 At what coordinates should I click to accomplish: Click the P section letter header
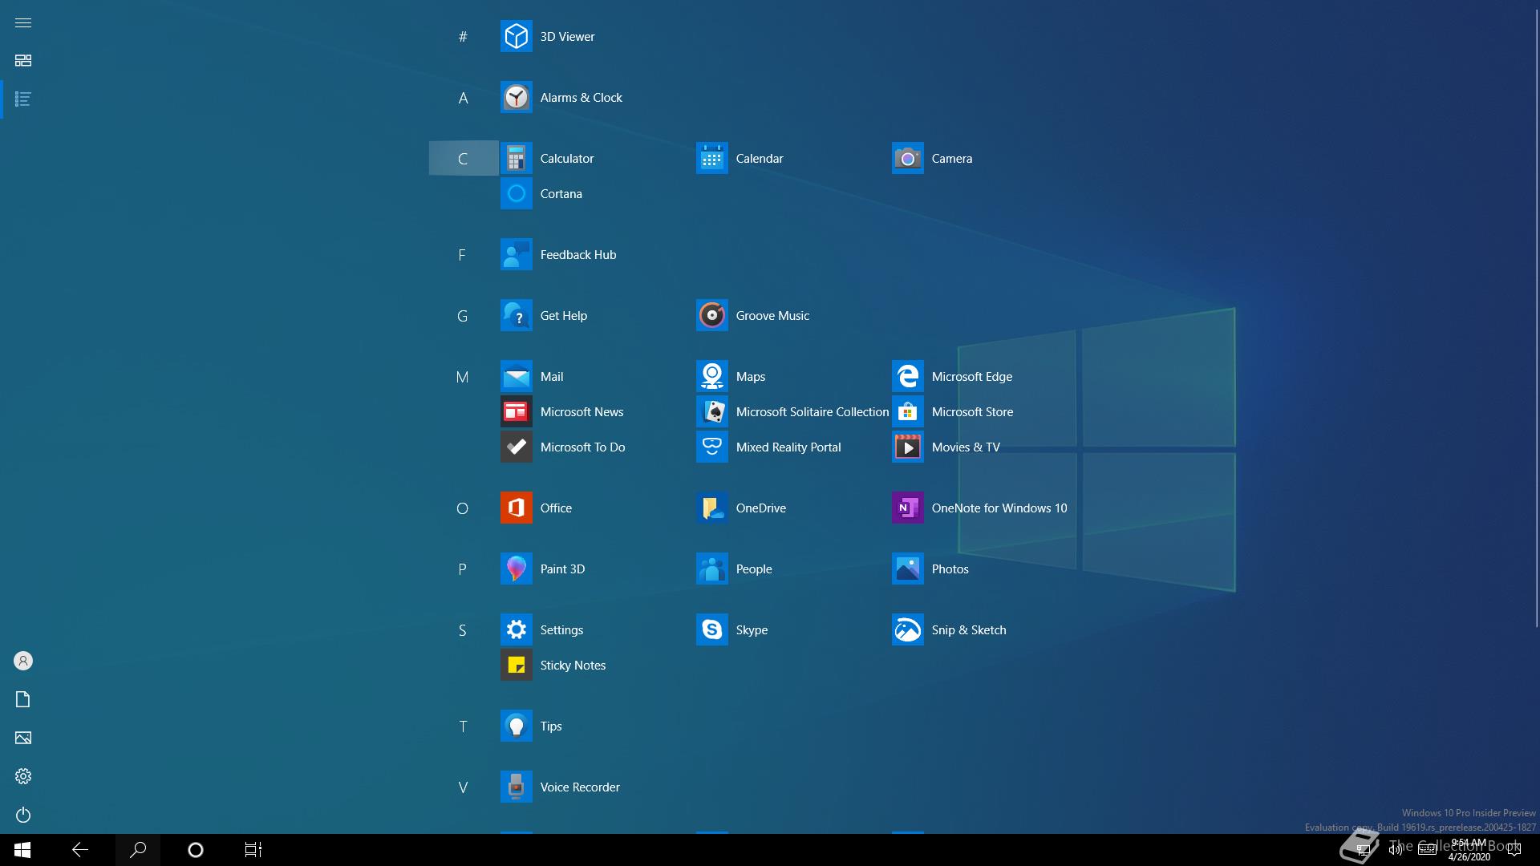[x=463, y=569]
